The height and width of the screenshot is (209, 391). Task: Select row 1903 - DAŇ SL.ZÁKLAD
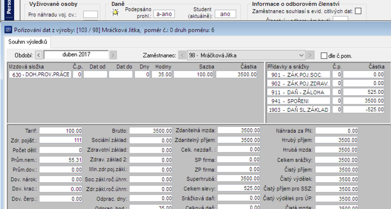299,109
